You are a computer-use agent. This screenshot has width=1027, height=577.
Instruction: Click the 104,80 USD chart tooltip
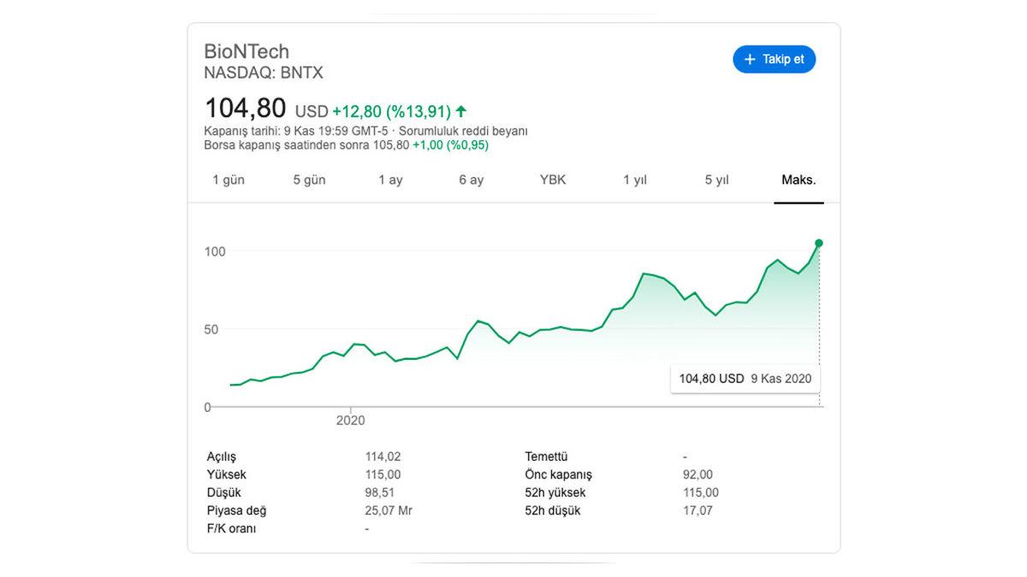(x=745, y=378)
